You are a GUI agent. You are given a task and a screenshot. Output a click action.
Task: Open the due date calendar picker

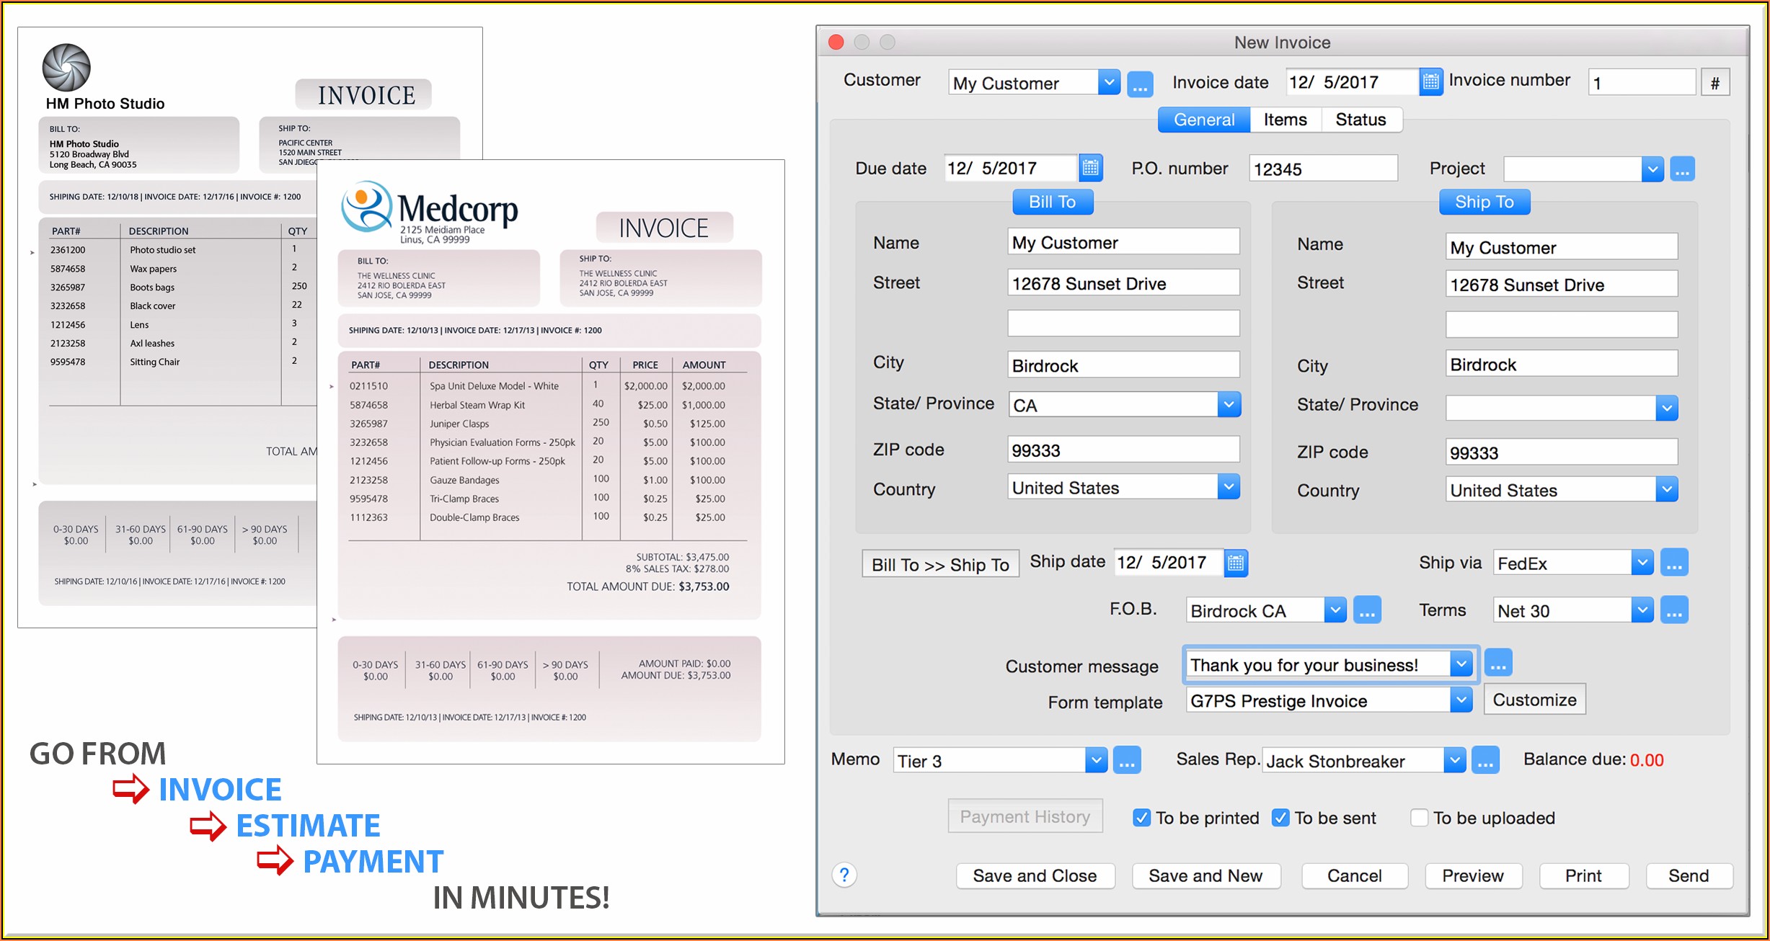click(x=1090, y=168)
